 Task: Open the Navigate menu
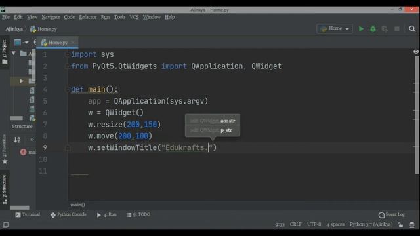pyautogui.click(x=51, y=17)
